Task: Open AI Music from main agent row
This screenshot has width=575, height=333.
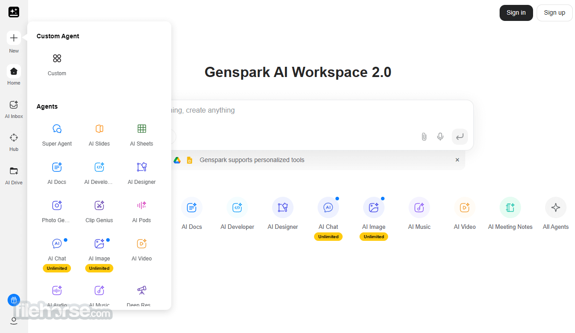Action: coord(419,207)
